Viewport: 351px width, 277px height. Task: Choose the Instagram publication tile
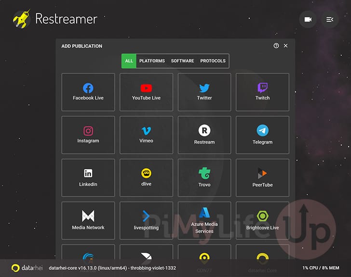click(x=88, y=135)
